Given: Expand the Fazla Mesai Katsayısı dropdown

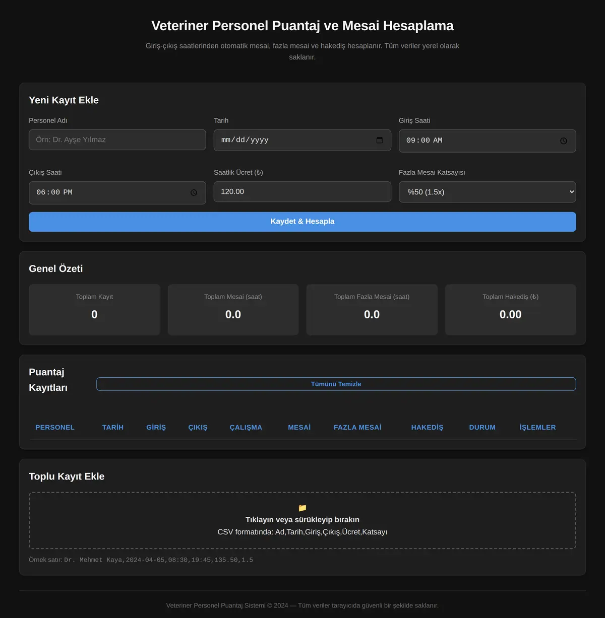Looking at the screenshot, I should coord(488,192).
